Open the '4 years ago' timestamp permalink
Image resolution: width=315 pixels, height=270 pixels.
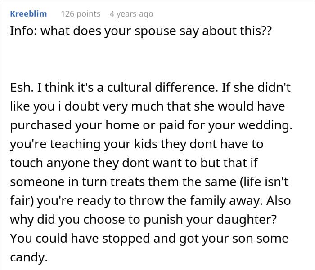[x=131, y=14]
